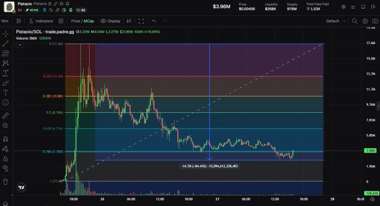Click the share icon next to Pistacio
The height and width of the screenshot is (206, 380).
[x=55, y=4]
